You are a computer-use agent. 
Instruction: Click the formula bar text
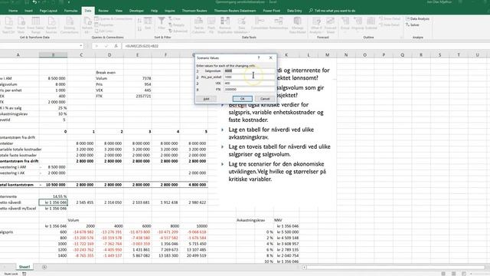pyautogui.click(x=142, y=46)
